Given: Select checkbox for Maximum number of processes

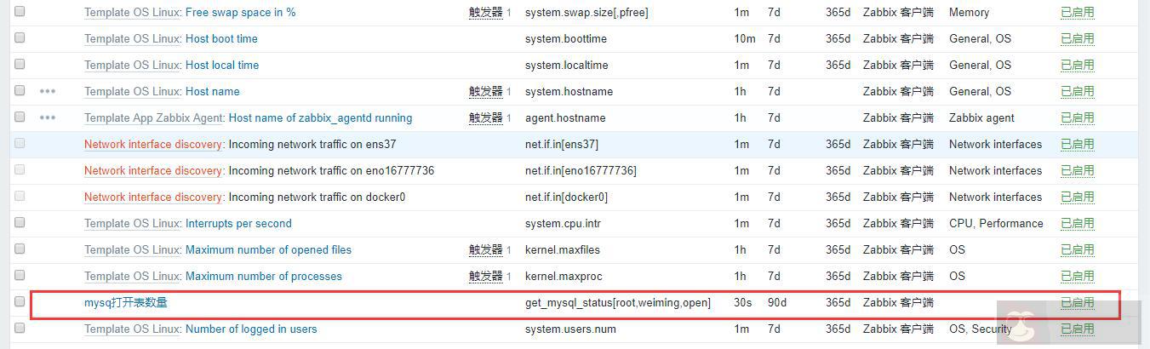Looking at the screenshot, I should pos(20,276).
